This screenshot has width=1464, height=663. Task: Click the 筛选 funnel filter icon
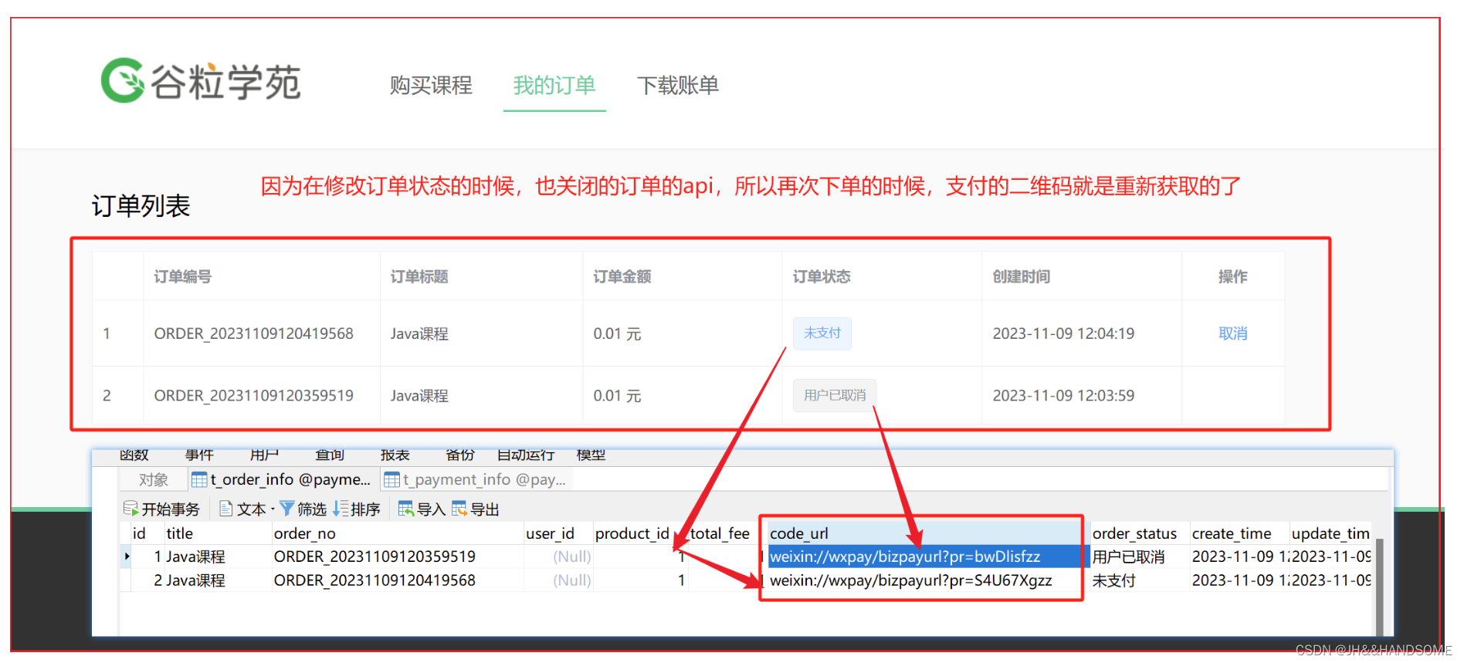pyautogui.click(x=286, y=509)
